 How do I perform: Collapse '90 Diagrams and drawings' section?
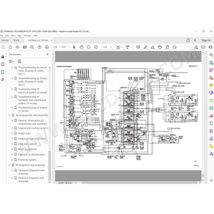pos(9,165)
